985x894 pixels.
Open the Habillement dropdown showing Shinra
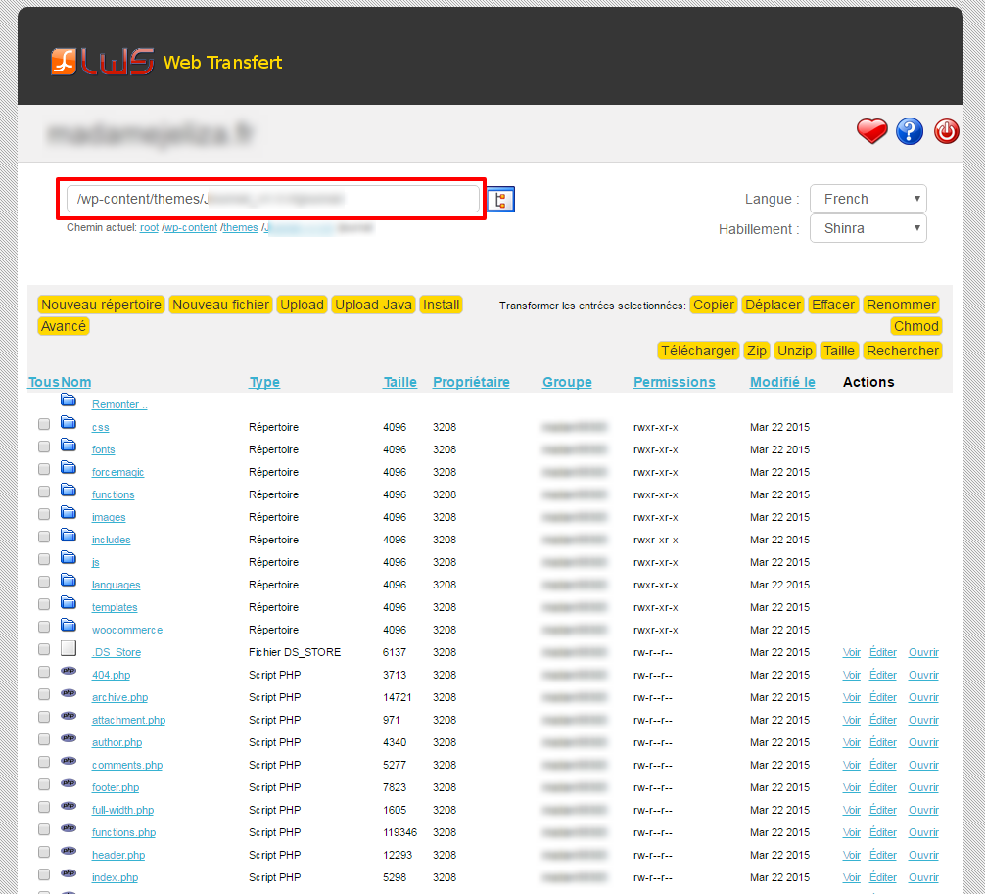point(868,229)
